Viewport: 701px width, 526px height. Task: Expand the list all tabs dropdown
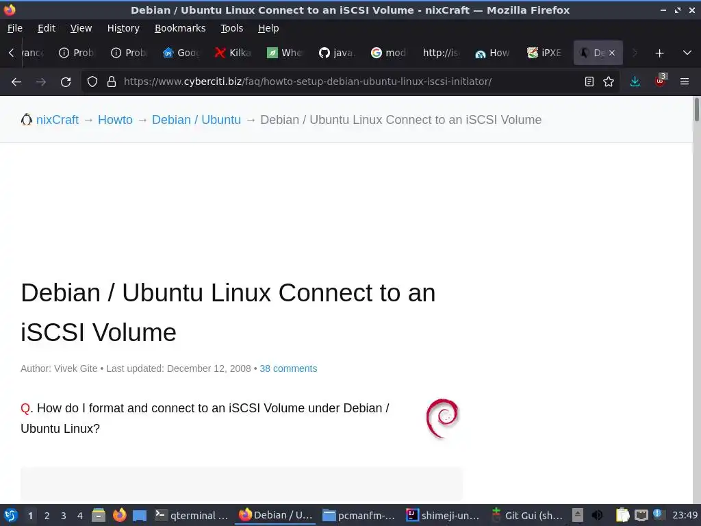click(687, 53)
